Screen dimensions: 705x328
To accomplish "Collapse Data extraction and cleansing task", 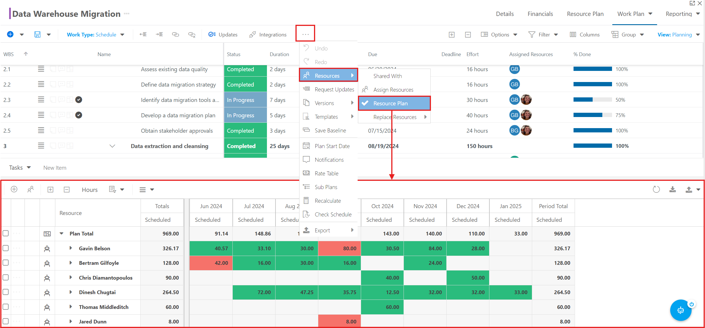I will click(112, 146).
